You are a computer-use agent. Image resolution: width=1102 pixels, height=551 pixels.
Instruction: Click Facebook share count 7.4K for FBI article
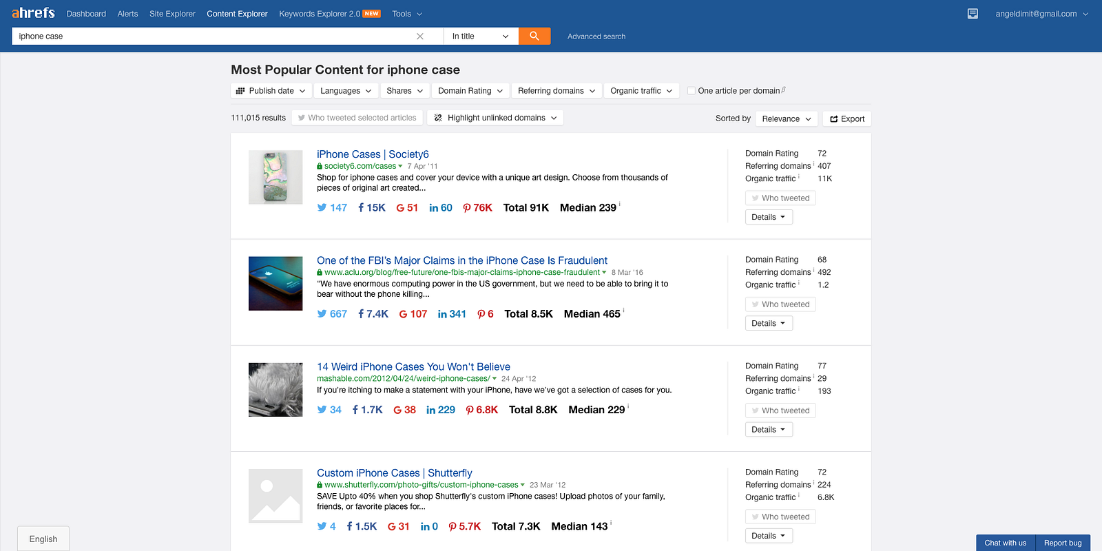pyautogui.click(x=373, y=313)
